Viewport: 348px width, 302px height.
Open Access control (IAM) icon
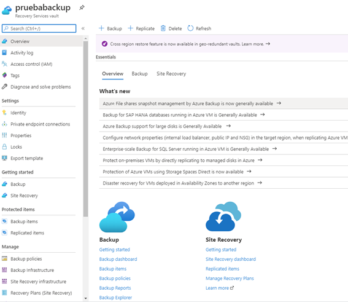tap(4, 64)
